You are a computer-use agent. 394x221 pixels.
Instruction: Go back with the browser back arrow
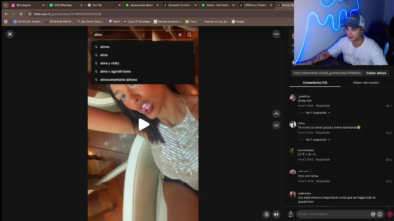pyautogui.click(x=6, y=14)
